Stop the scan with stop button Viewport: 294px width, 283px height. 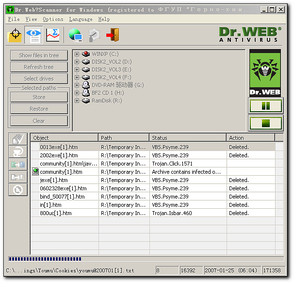pos(266,123)
